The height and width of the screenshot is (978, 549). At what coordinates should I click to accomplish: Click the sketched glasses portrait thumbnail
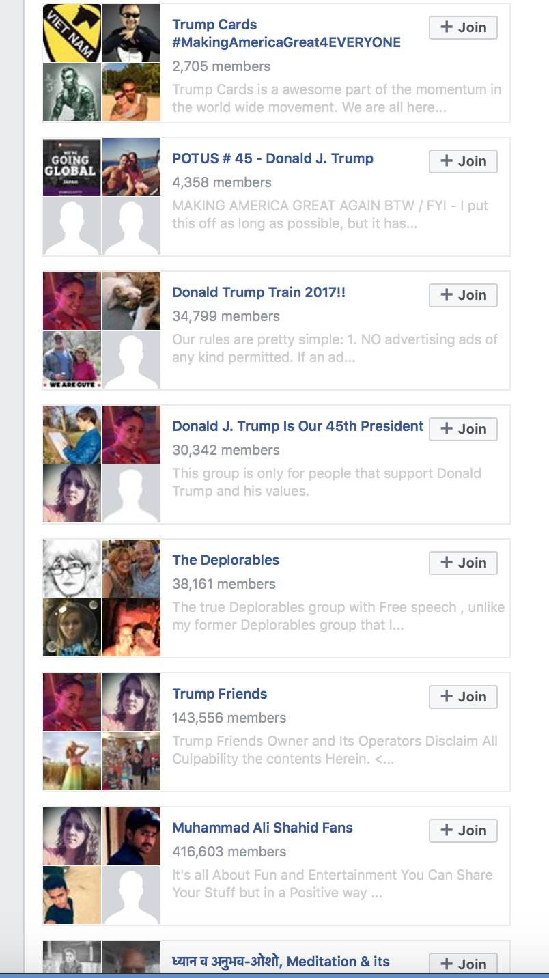[72, 568]
